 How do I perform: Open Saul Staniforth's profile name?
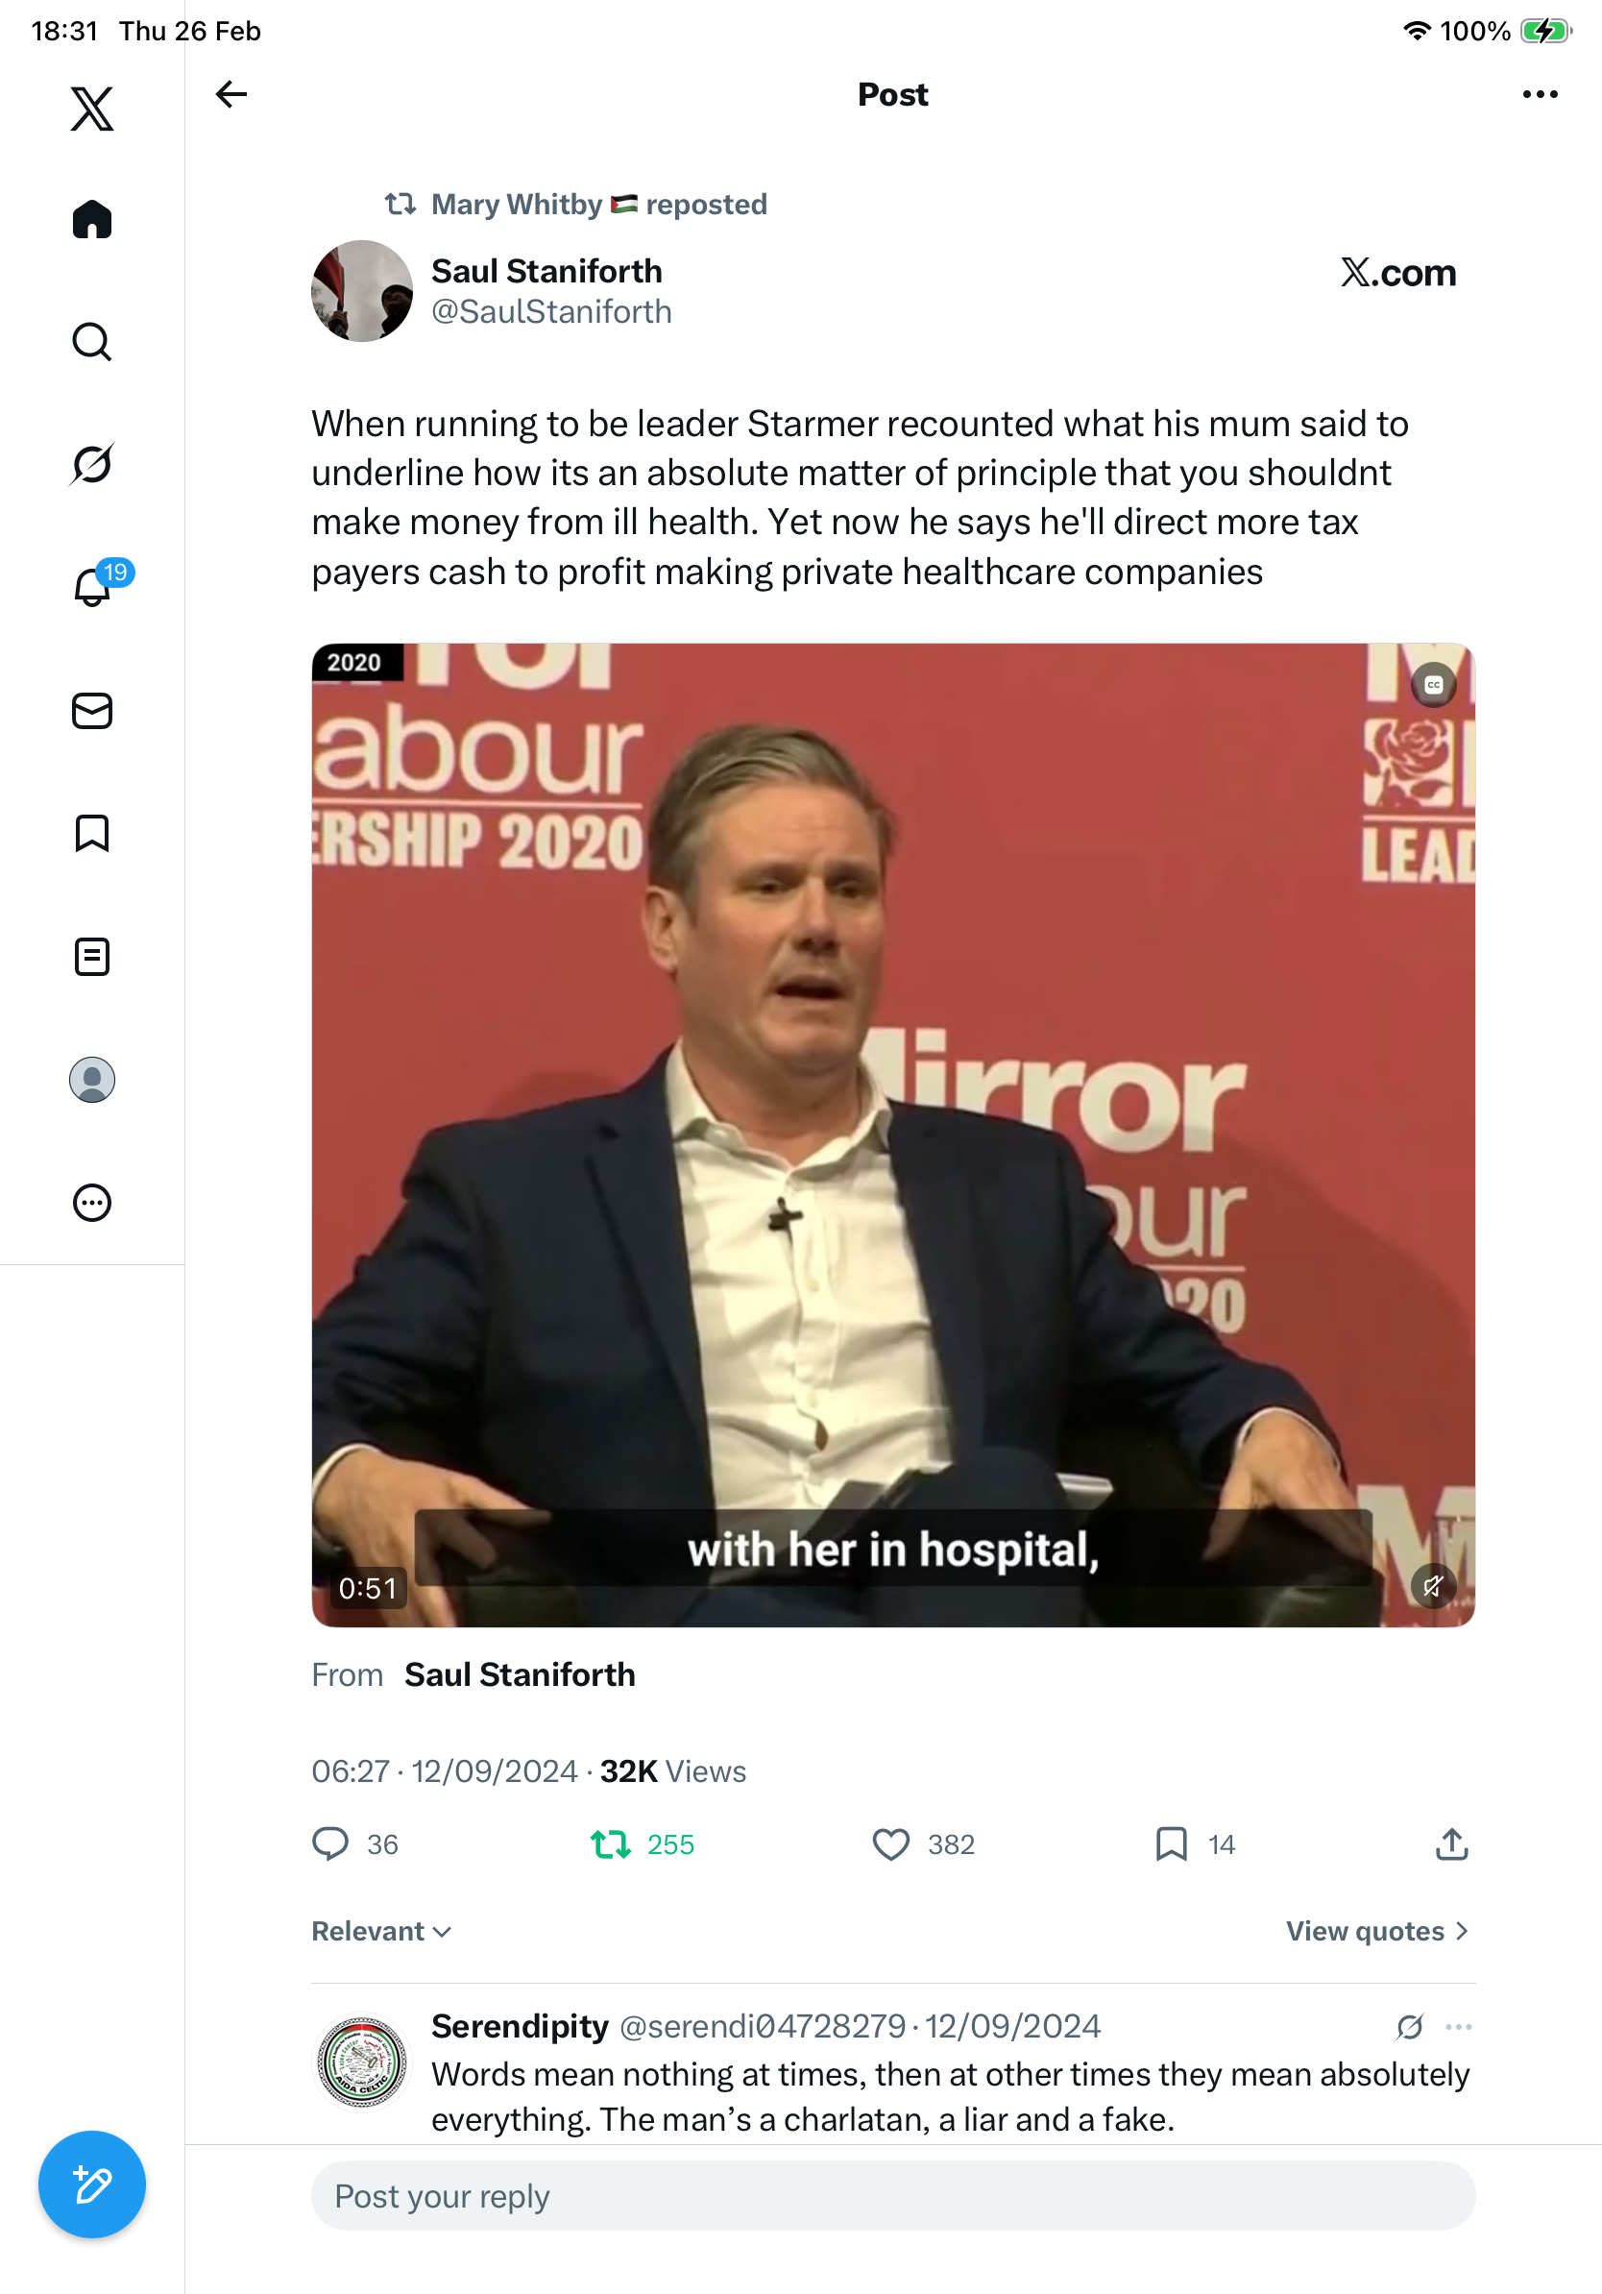coord(546,272)
